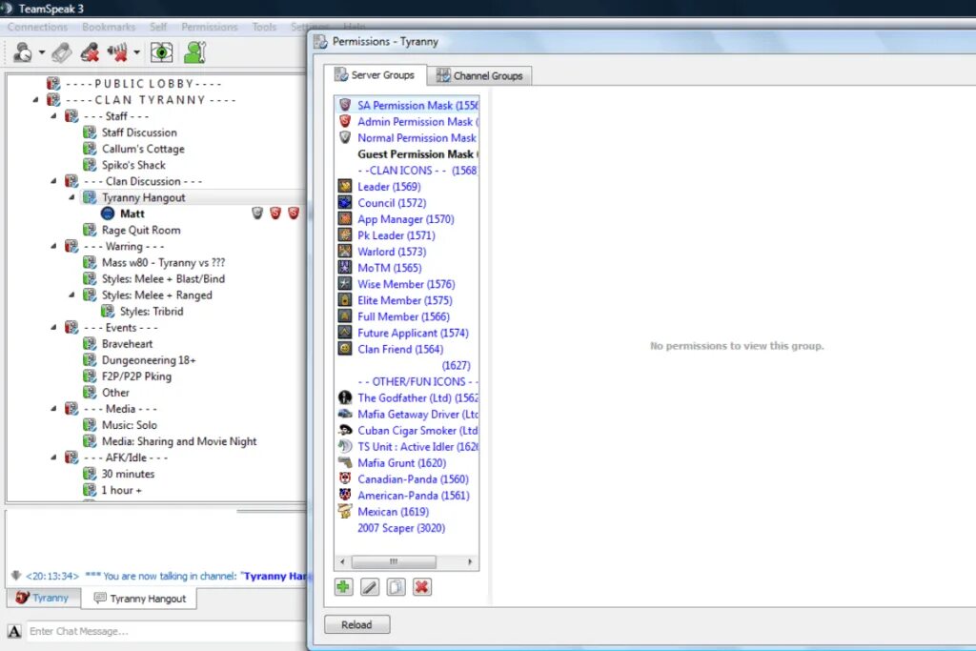Open the Connections menu
The width and height of the screenshot is (976, 651).
tap(37, 27)
